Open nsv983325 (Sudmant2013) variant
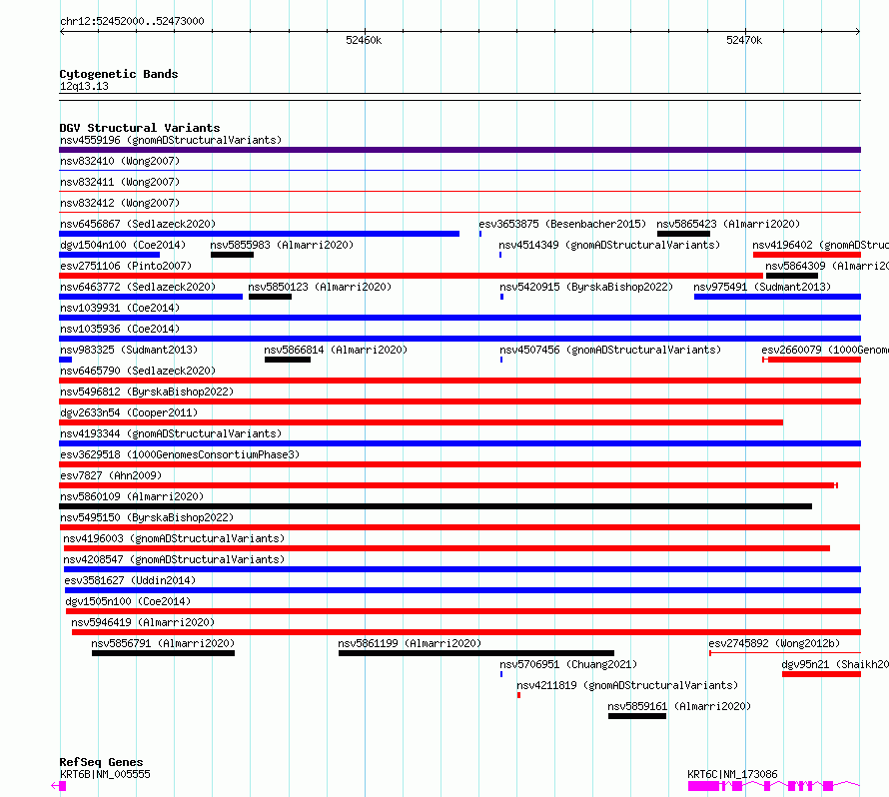This screenshot has width=889, height=797. [129, 350]
